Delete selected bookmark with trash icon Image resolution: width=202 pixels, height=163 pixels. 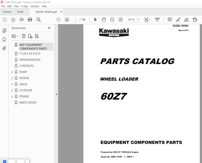[23, 36]
